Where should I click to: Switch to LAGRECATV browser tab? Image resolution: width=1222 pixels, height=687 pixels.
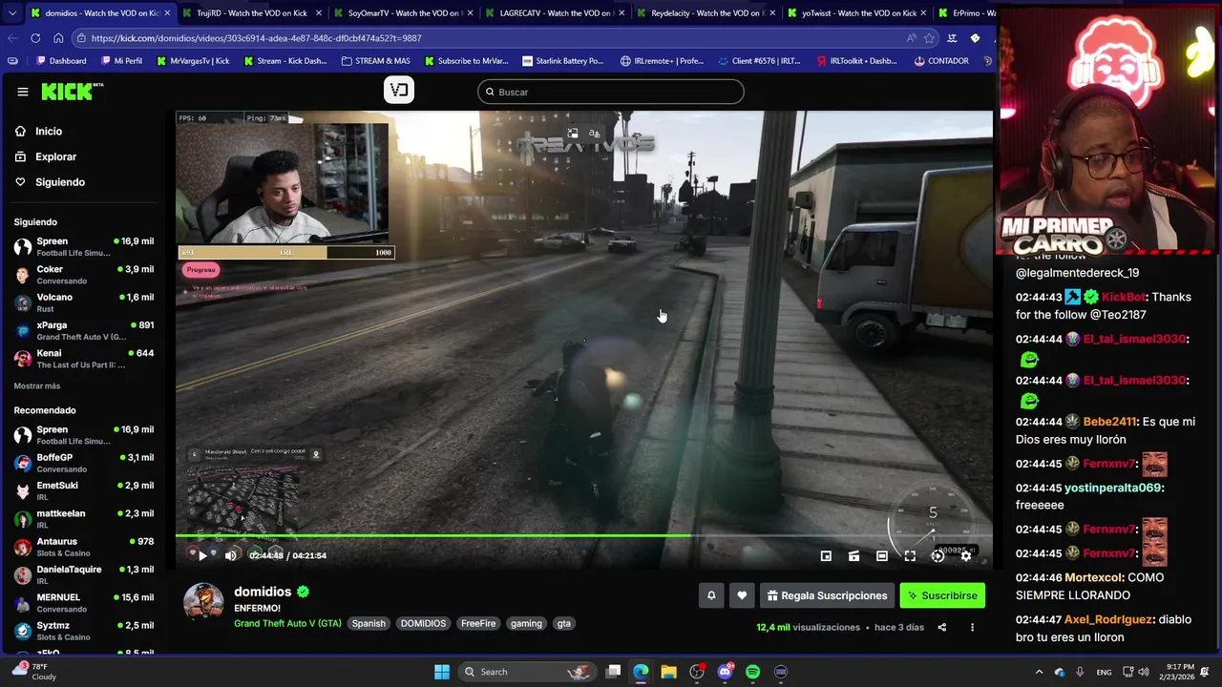tap(556, 13)
